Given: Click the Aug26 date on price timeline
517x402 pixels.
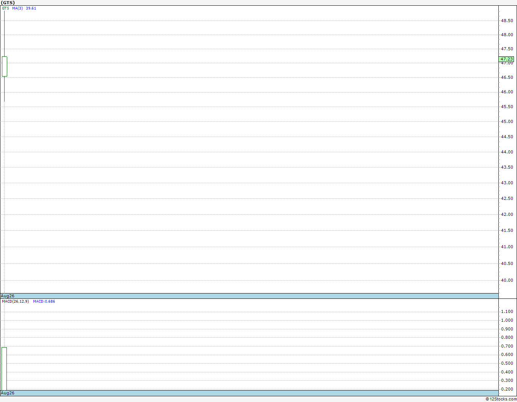Looking at the screenshot, I should point(8,296).
